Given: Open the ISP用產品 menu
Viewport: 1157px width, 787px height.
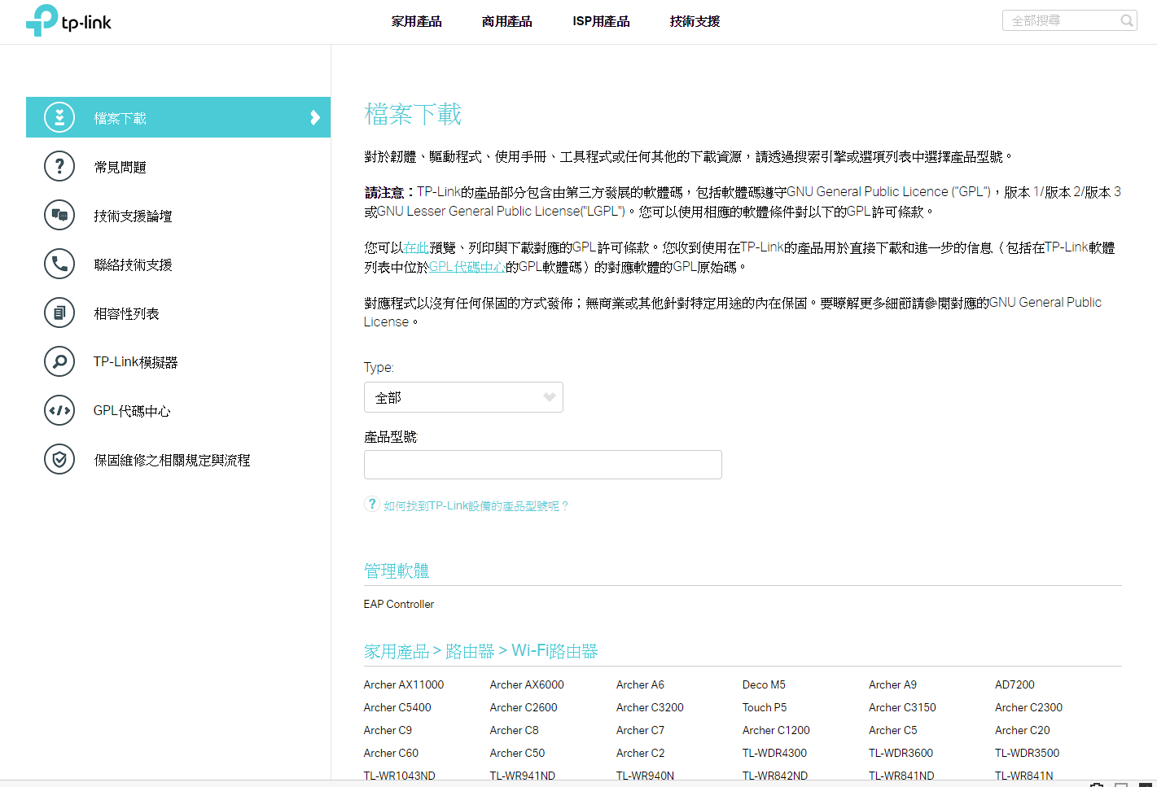Looking at the screenshot, I should pos(601,21).
